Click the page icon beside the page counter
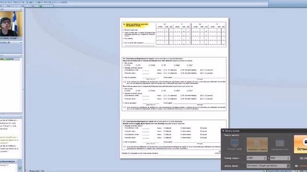This screenshot has height=172, width=307. click(x=27, y=171)
